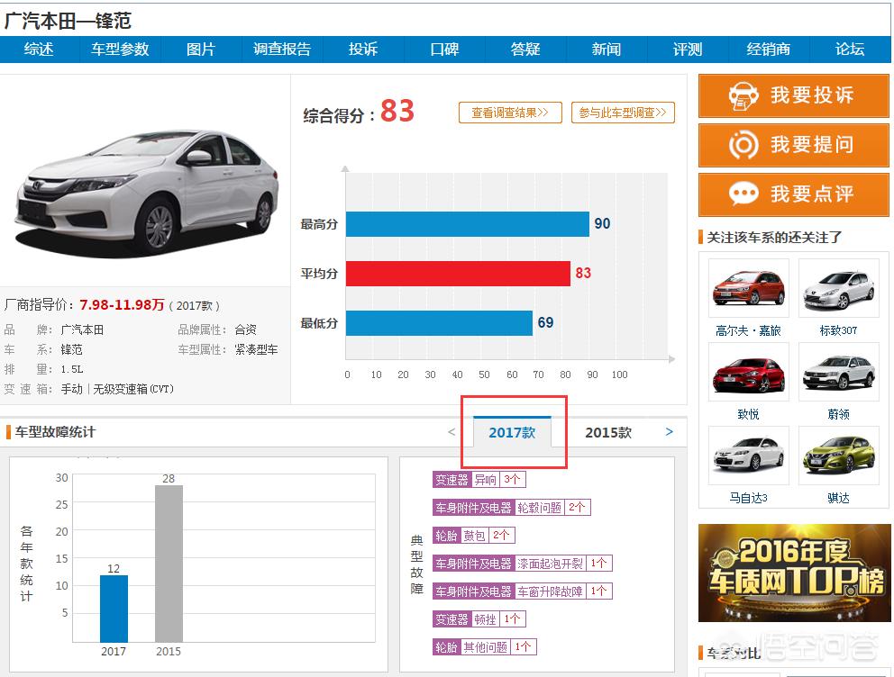Open the 马自达3 car thumbnail

point(749,456)
